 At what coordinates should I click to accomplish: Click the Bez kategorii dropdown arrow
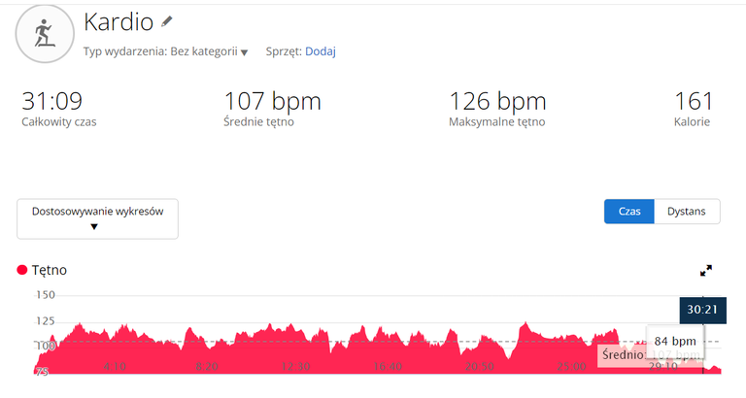coord(244,52)
